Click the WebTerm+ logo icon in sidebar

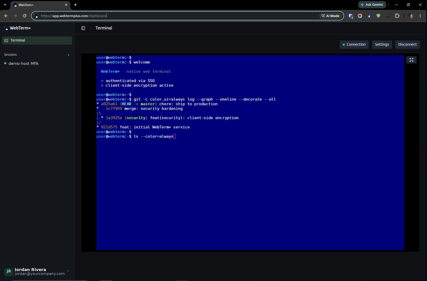6,28
